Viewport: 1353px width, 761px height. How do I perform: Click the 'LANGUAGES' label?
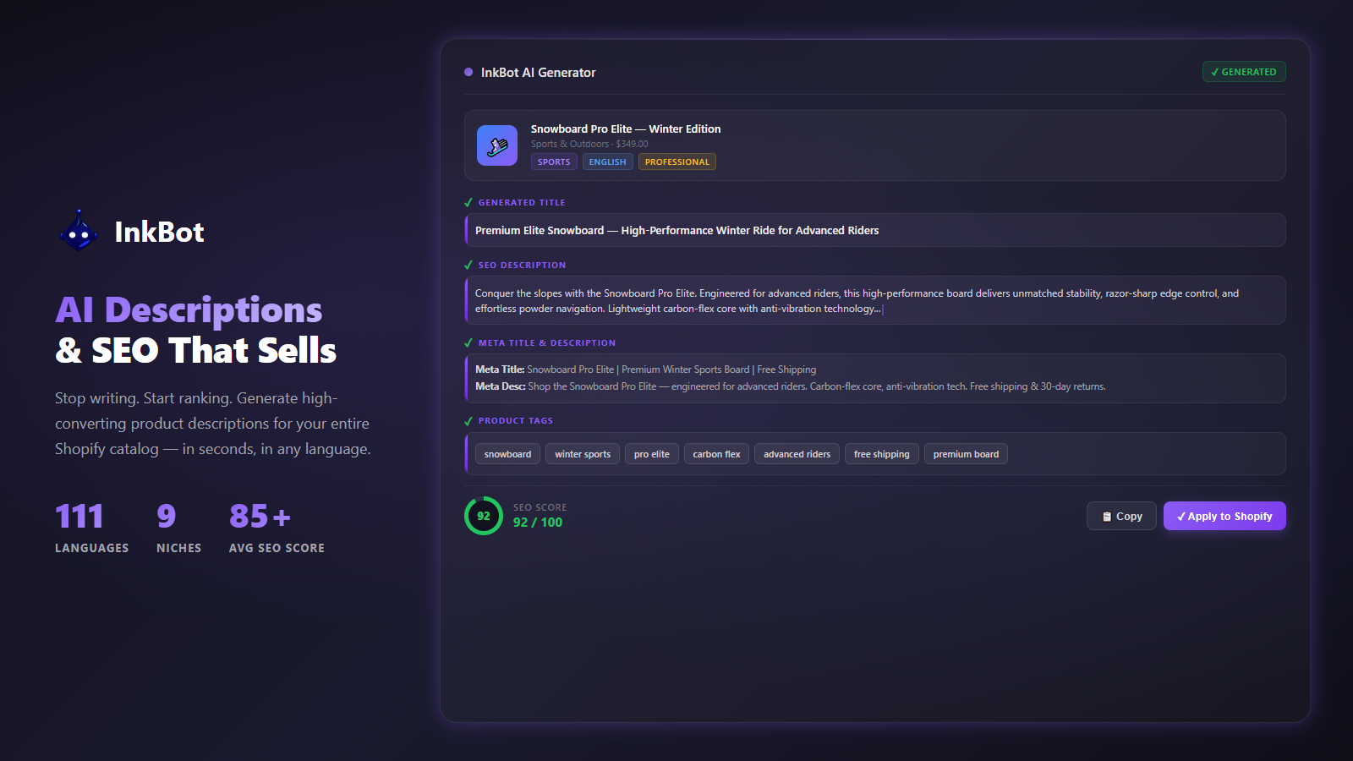click(92, 548)
